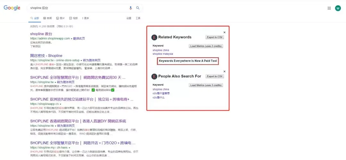Open SHOPLINE 亚洲领先的独立站建站平台 result
346x160 pixels.
82,100
